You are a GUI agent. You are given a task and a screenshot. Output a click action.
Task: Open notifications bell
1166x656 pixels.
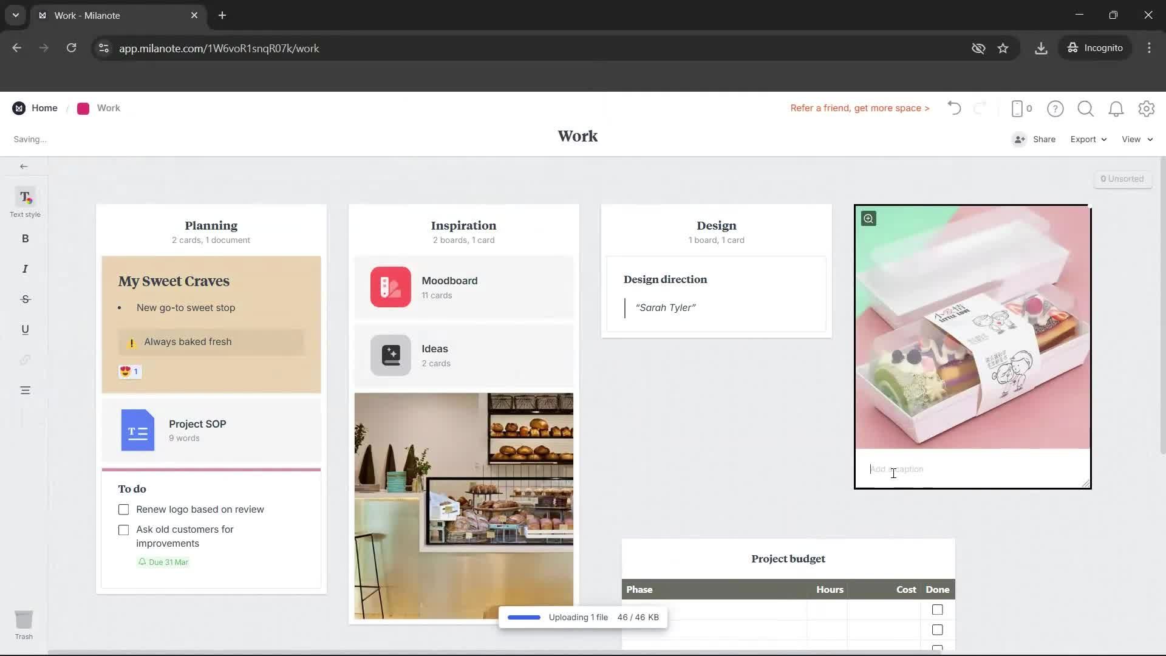coord(1116,108)
